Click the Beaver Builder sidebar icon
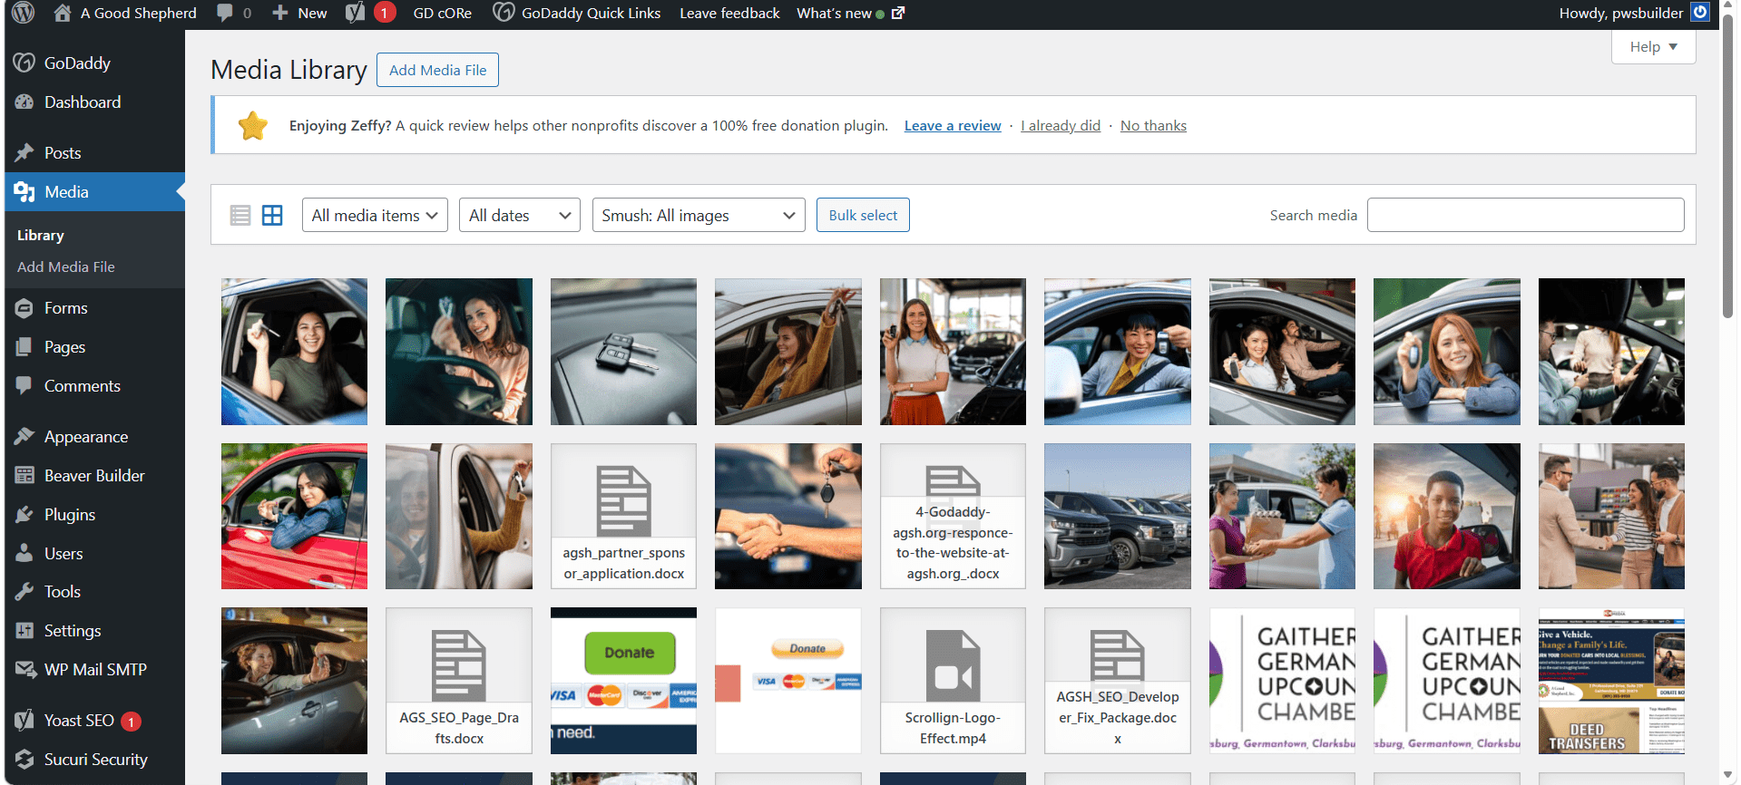Image resolution: width=1741 pixels, height=785 pixels. point(24,475)
